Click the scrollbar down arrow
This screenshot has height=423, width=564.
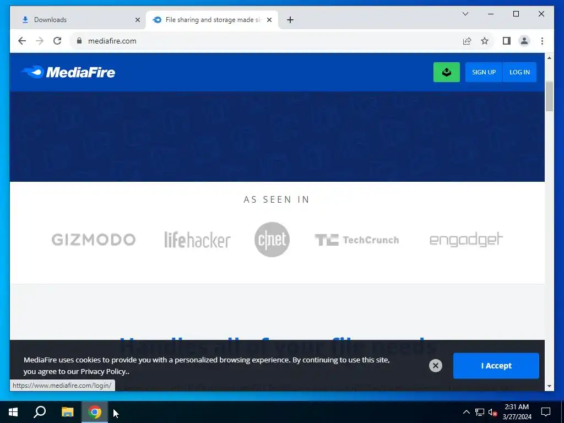pyautogui.click(x=549, y=386)
